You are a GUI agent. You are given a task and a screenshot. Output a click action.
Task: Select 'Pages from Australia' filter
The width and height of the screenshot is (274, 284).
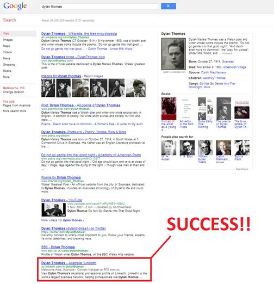(17, 106)
